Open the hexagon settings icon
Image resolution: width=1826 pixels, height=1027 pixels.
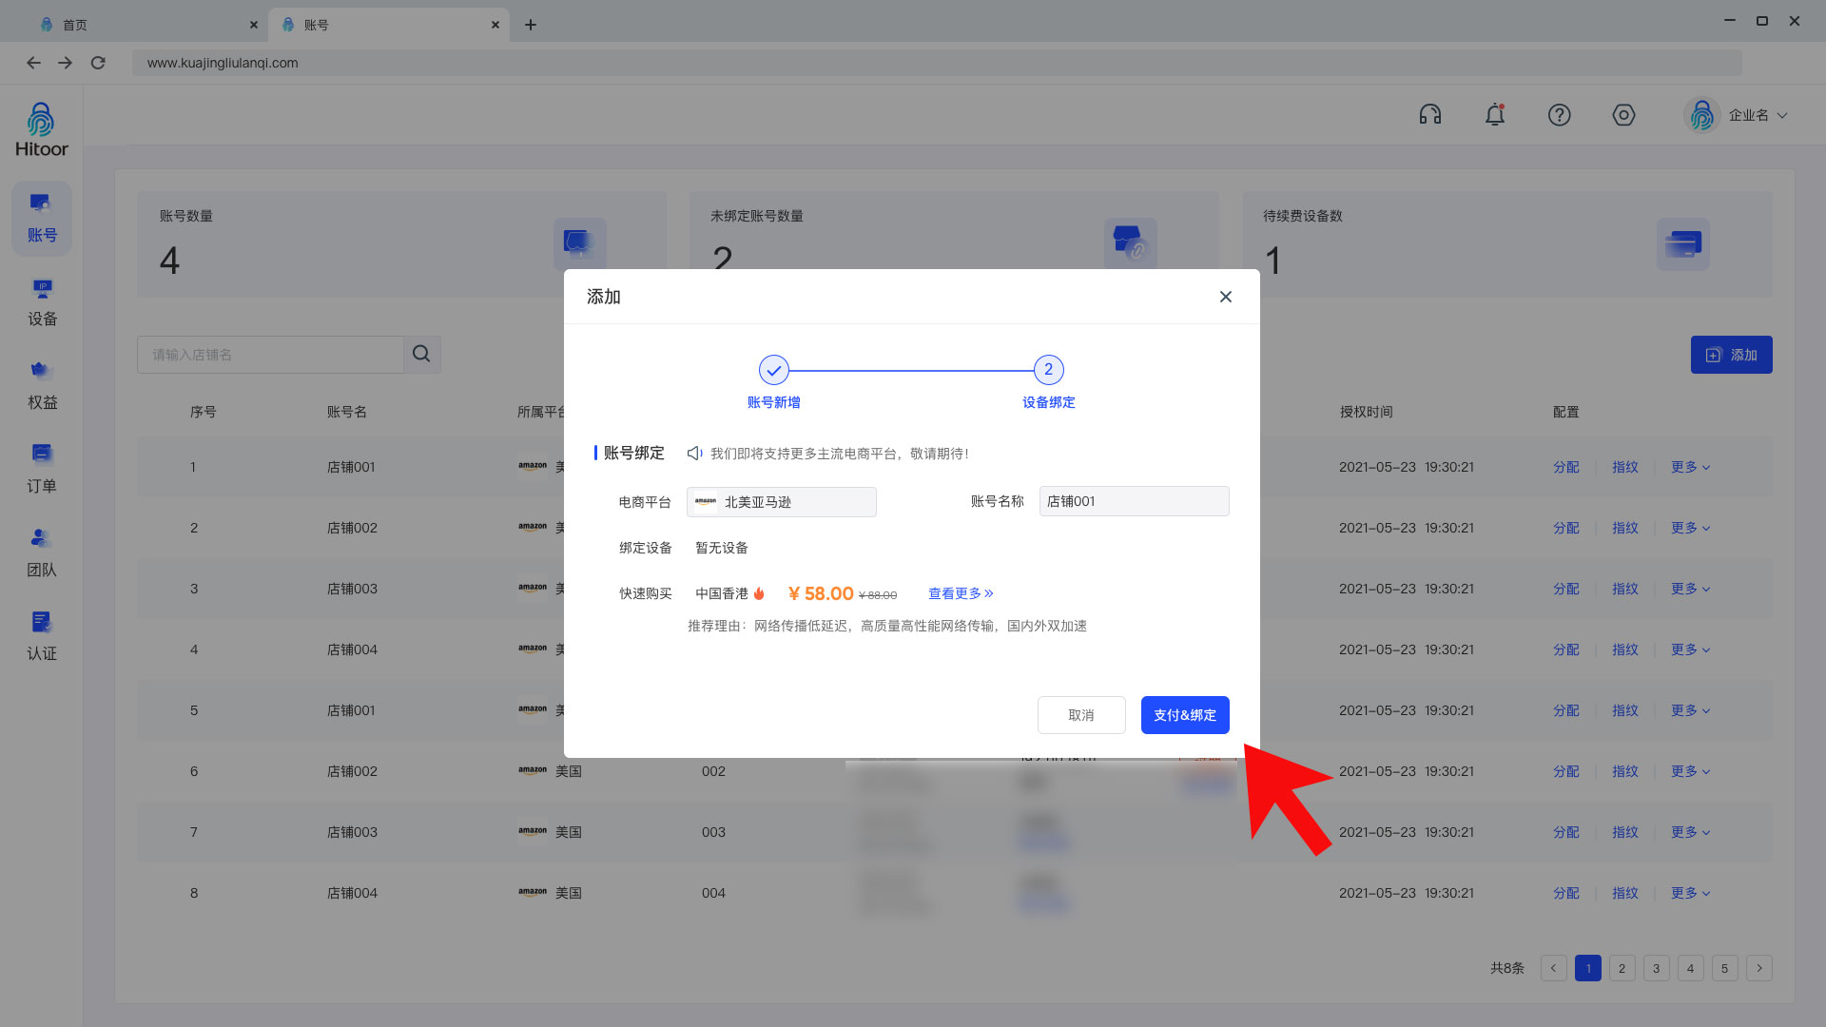[x=1623, y=115]
